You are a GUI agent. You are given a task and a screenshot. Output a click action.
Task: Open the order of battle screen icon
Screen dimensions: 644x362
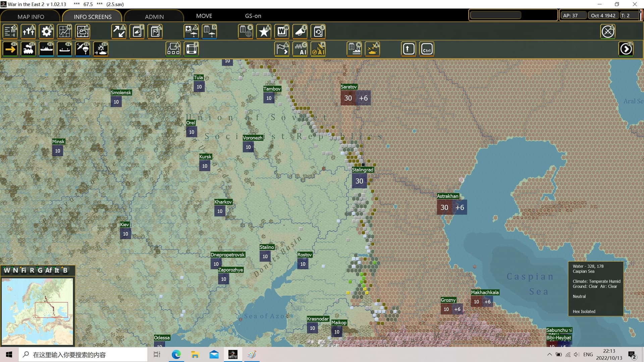10,32
